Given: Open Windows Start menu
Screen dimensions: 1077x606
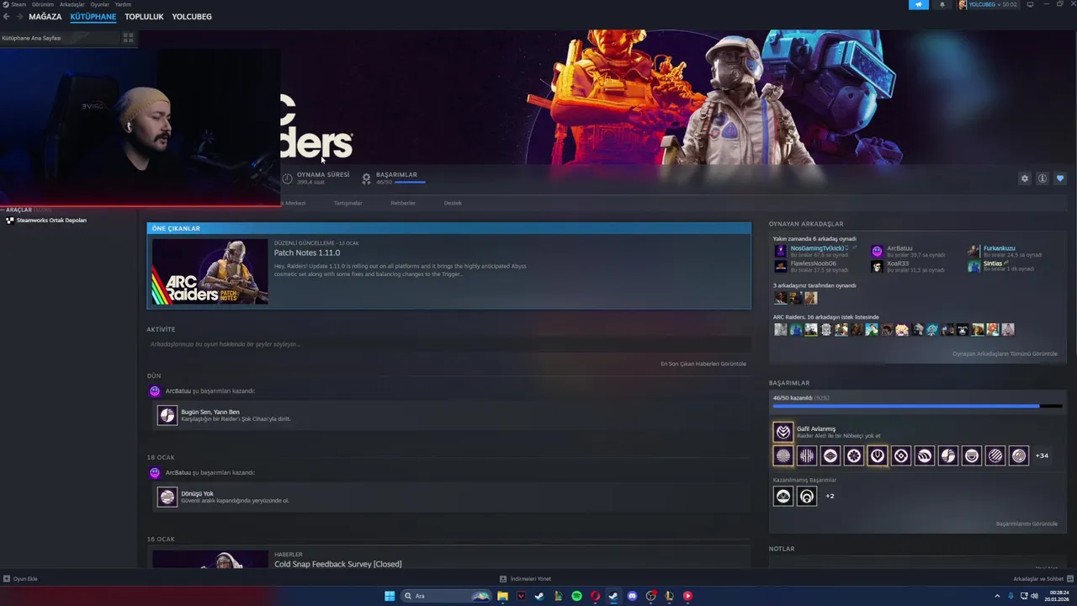Looking at the screenshot, I should click(390, 596).
